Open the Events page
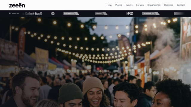191x107 pixels. coord(129,5)
